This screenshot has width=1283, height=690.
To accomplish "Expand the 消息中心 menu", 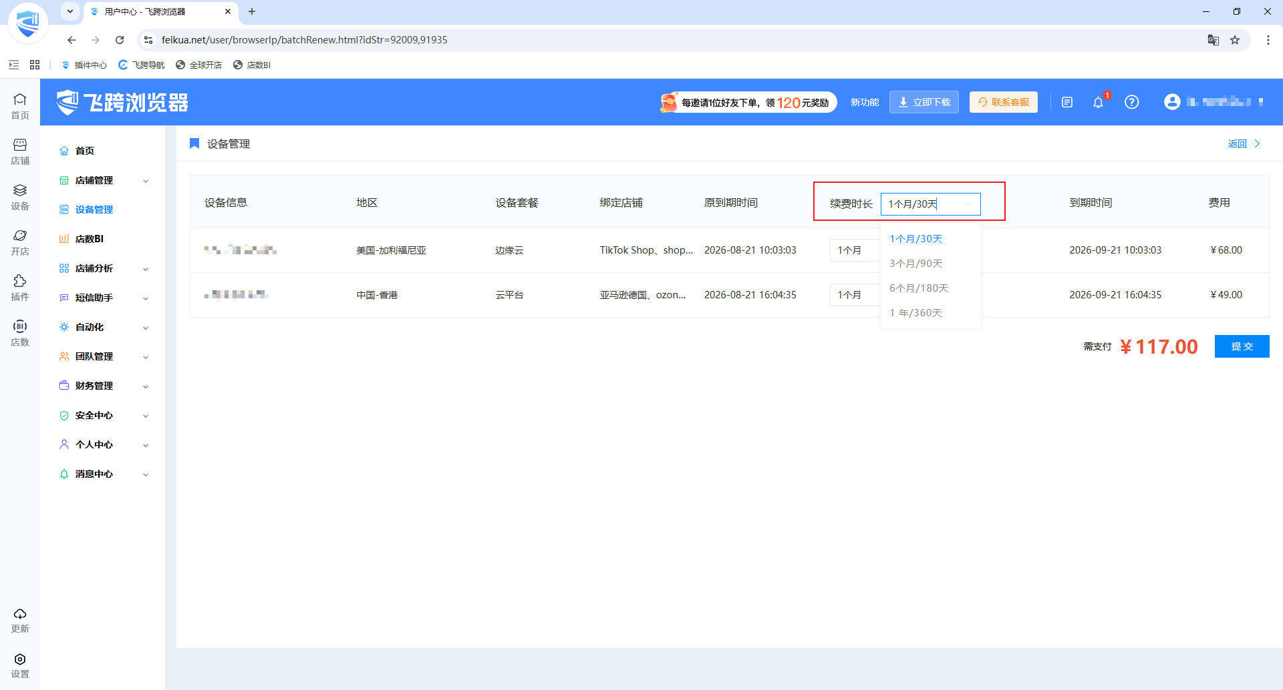I will point(104,474).
